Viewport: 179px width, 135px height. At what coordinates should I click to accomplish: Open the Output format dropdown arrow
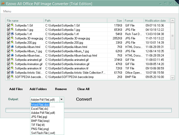(62, 99)
